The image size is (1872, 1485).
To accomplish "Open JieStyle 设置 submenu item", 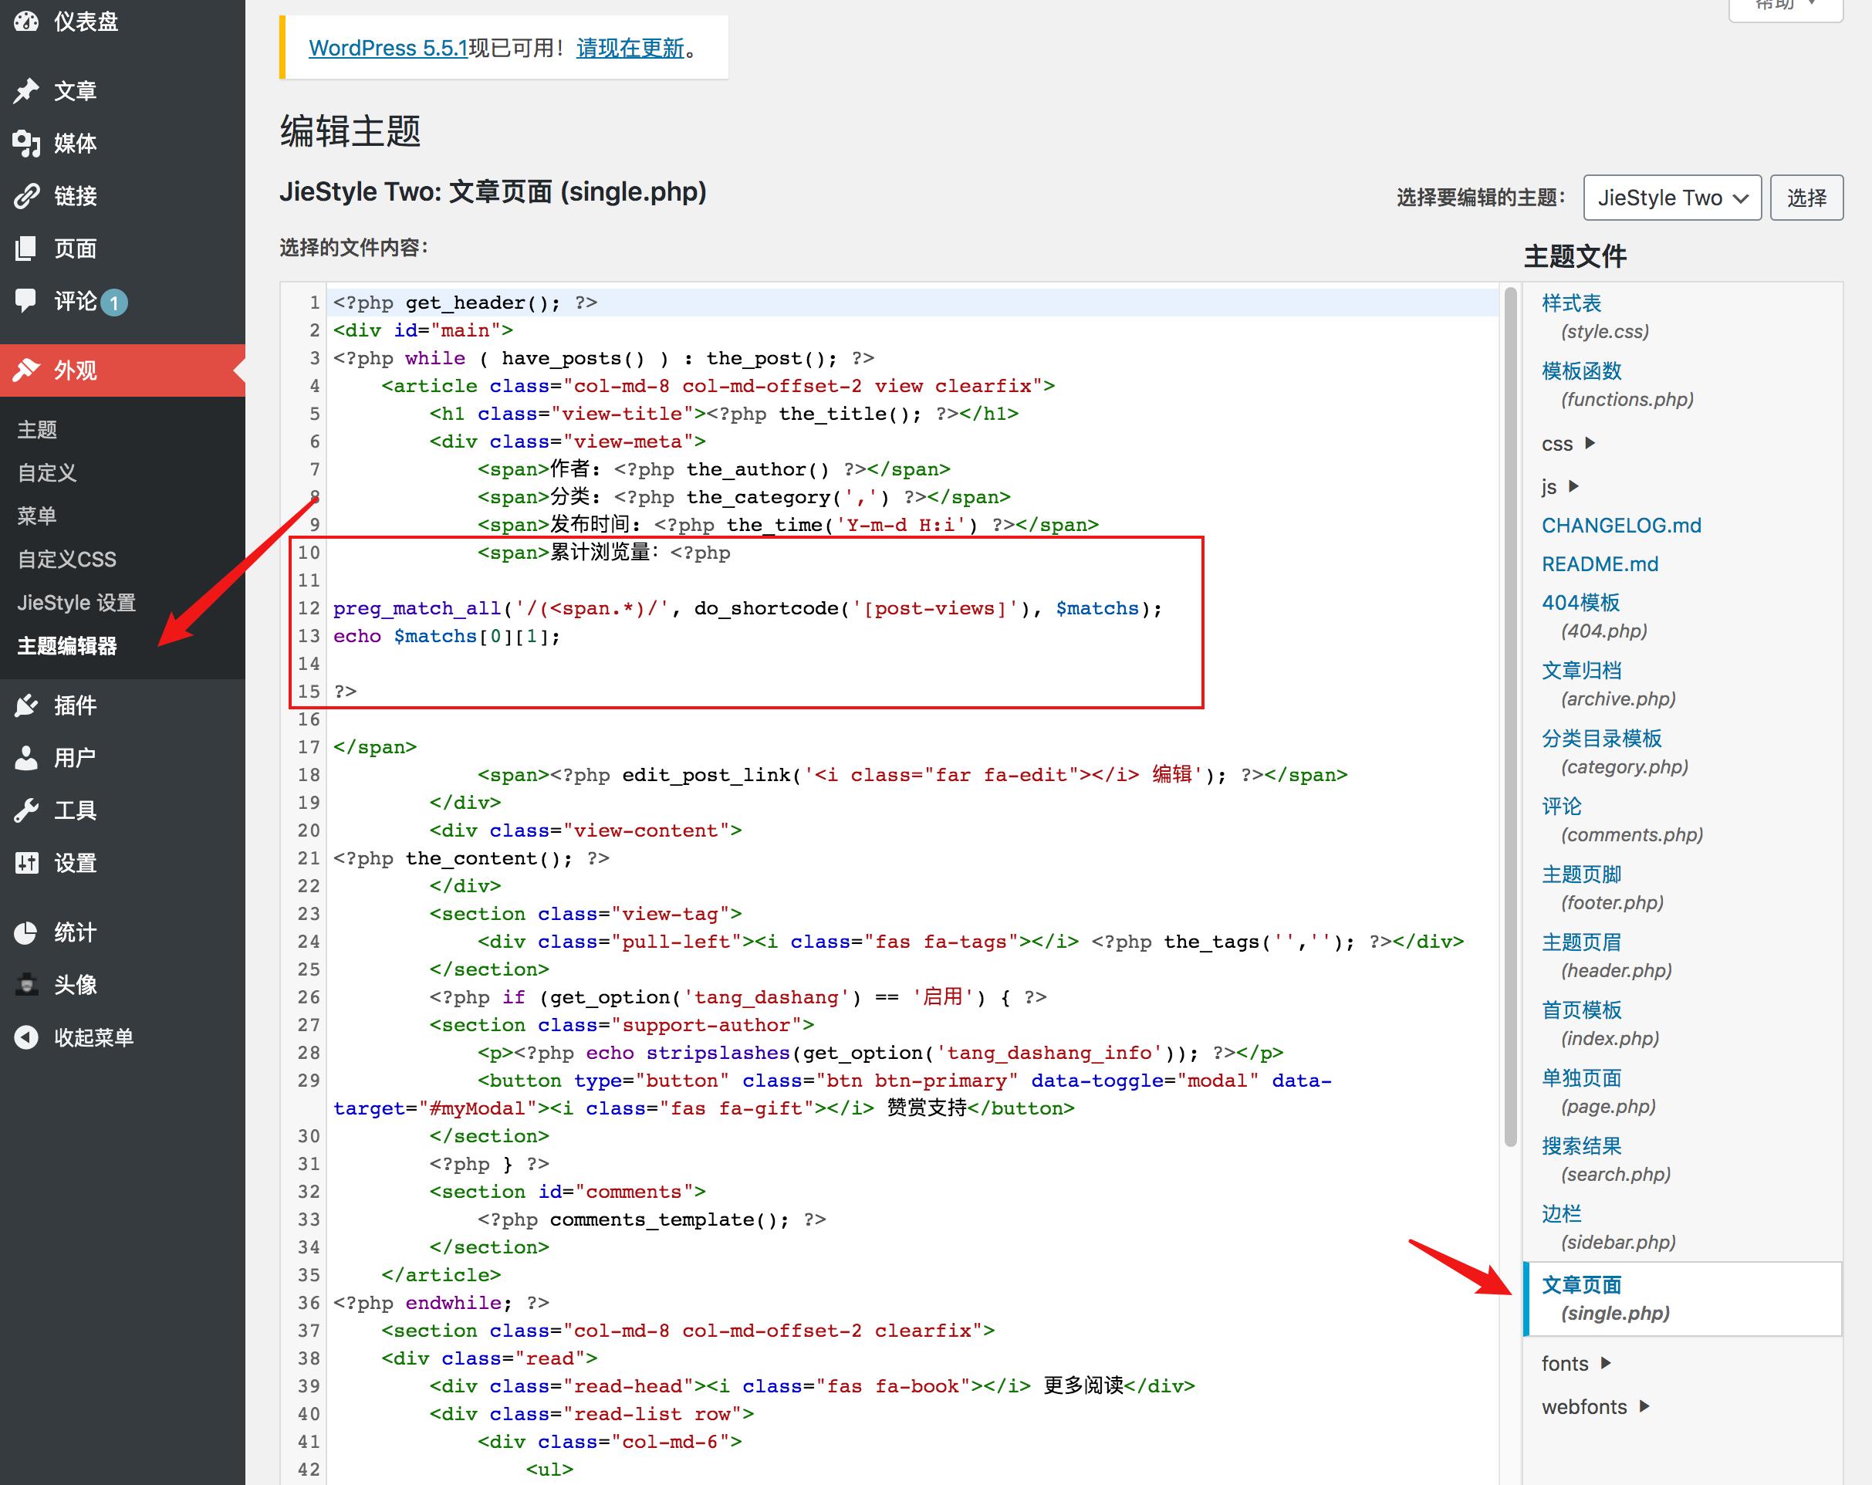I will pyautogui.click(x=76, y=603).
